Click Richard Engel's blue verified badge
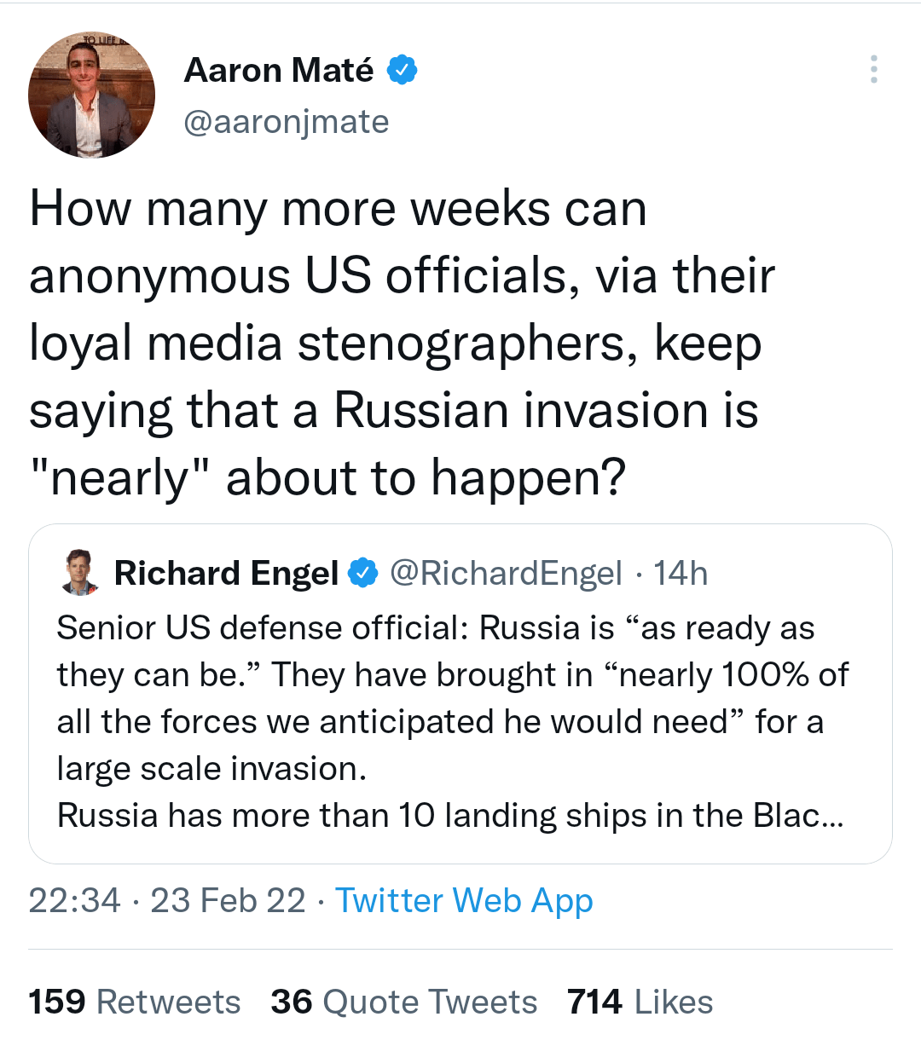 pyautogui.click(x=364, y=573)
